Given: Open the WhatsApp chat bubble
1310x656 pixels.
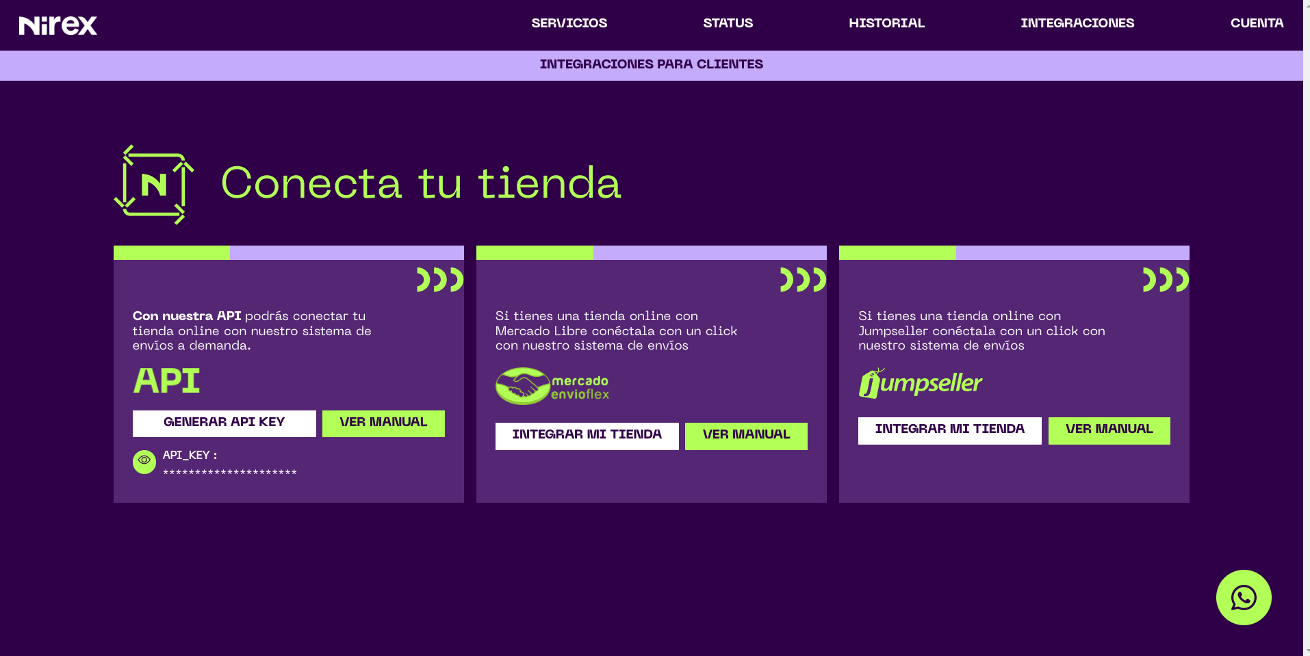Looking at the screenshot, I should (x=1243, y=597).
